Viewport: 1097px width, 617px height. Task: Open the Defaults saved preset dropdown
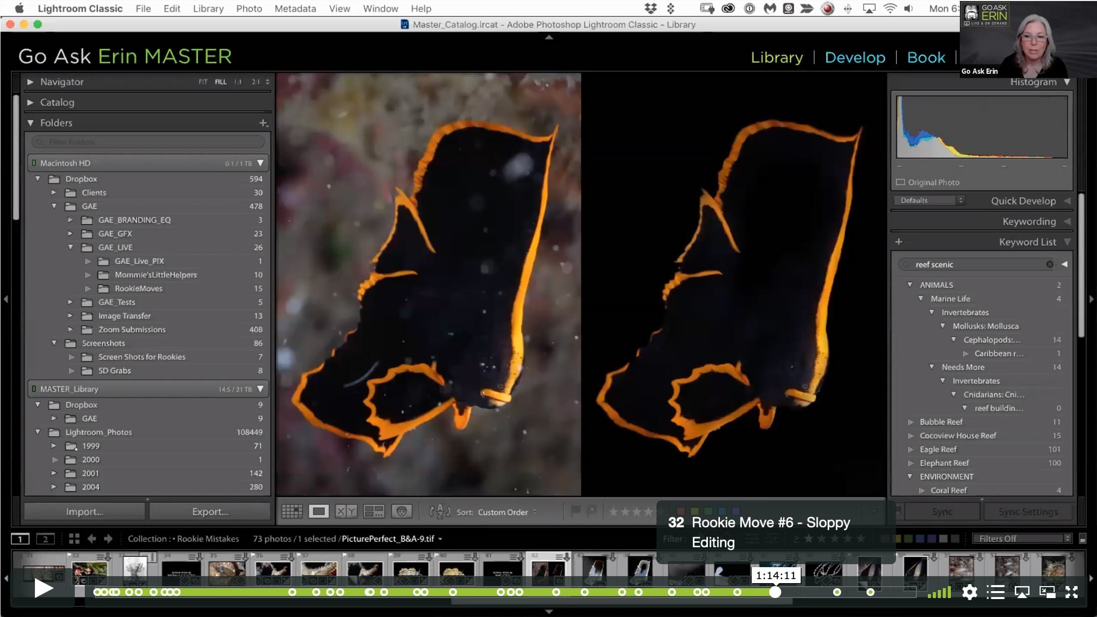[929, 200]
